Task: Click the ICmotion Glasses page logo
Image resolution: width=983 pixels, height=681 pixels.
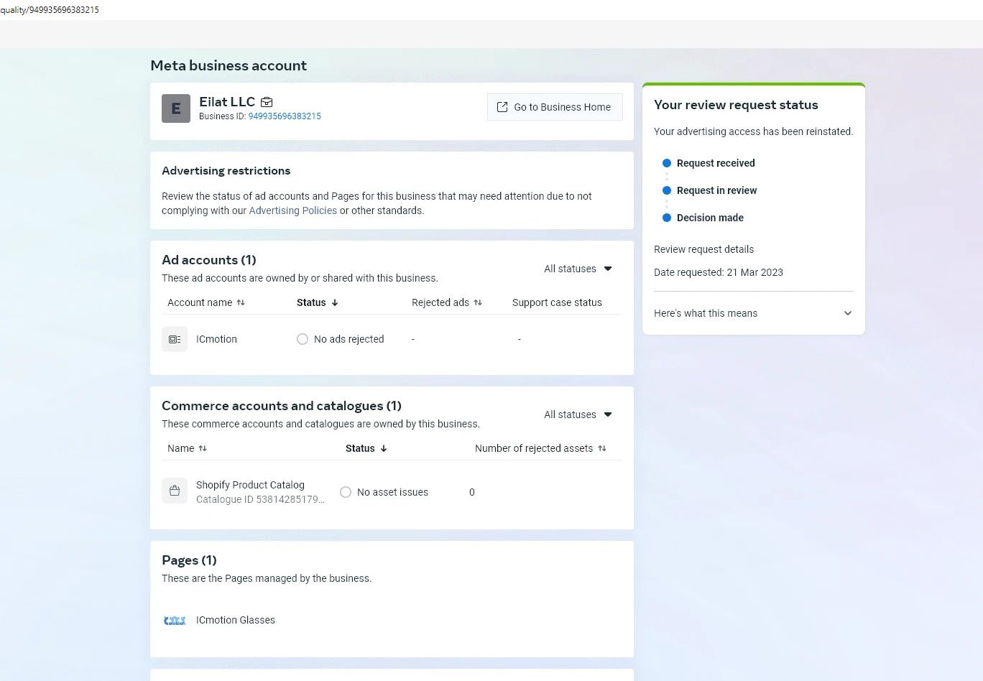Action: (175, 620)
